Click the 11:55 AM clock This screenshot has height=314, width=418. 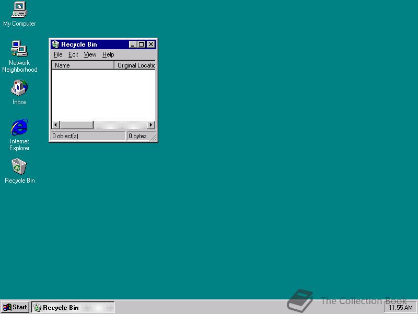(x=400, y=308)
